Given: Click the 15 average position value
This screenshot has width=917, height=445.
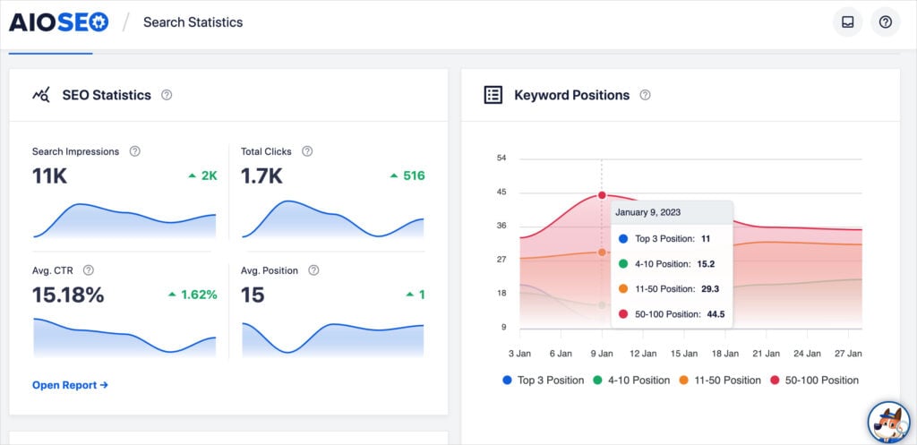Looking at the screenshot, I should click(253, 295).
